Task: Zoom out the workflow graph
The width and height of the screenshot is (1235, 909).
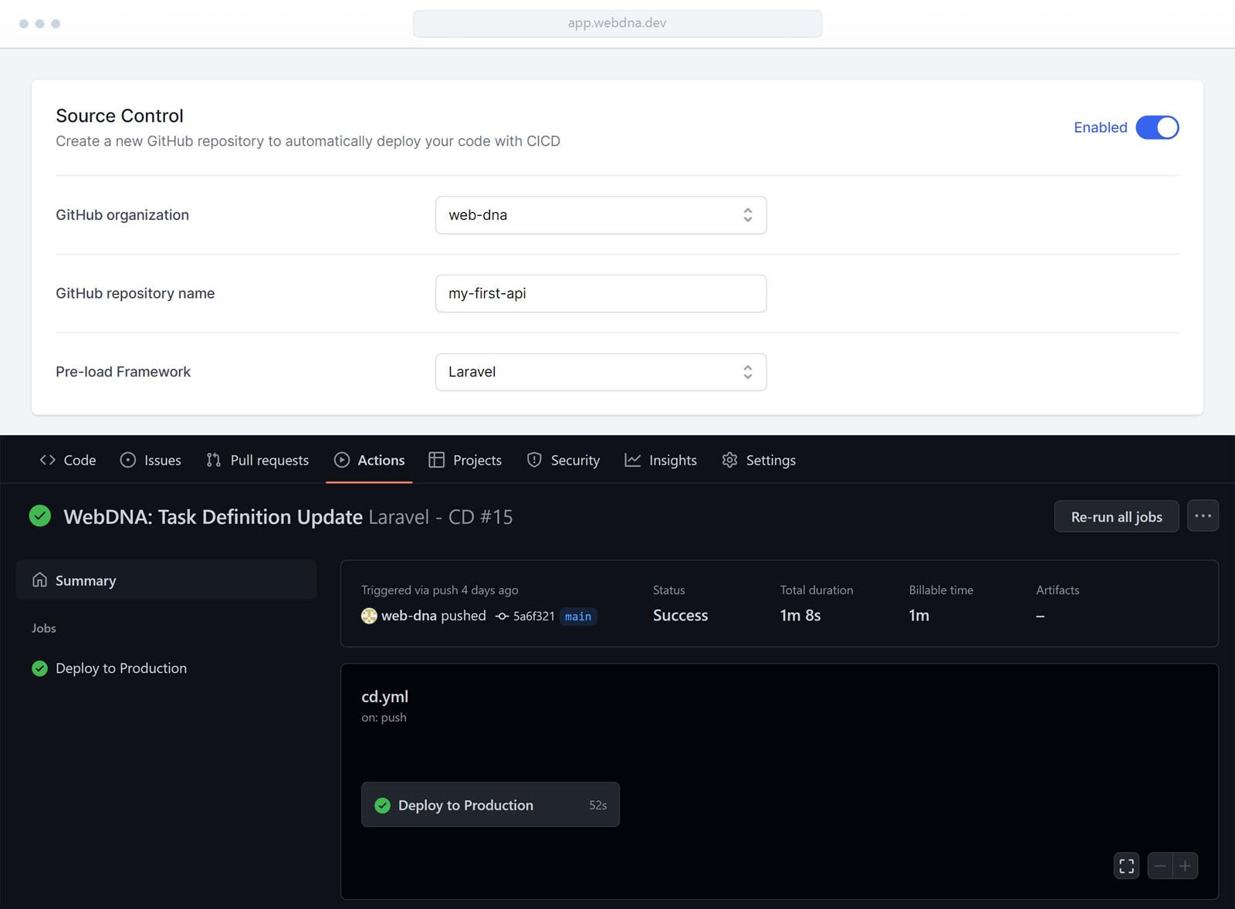Action: point(1160,866)
